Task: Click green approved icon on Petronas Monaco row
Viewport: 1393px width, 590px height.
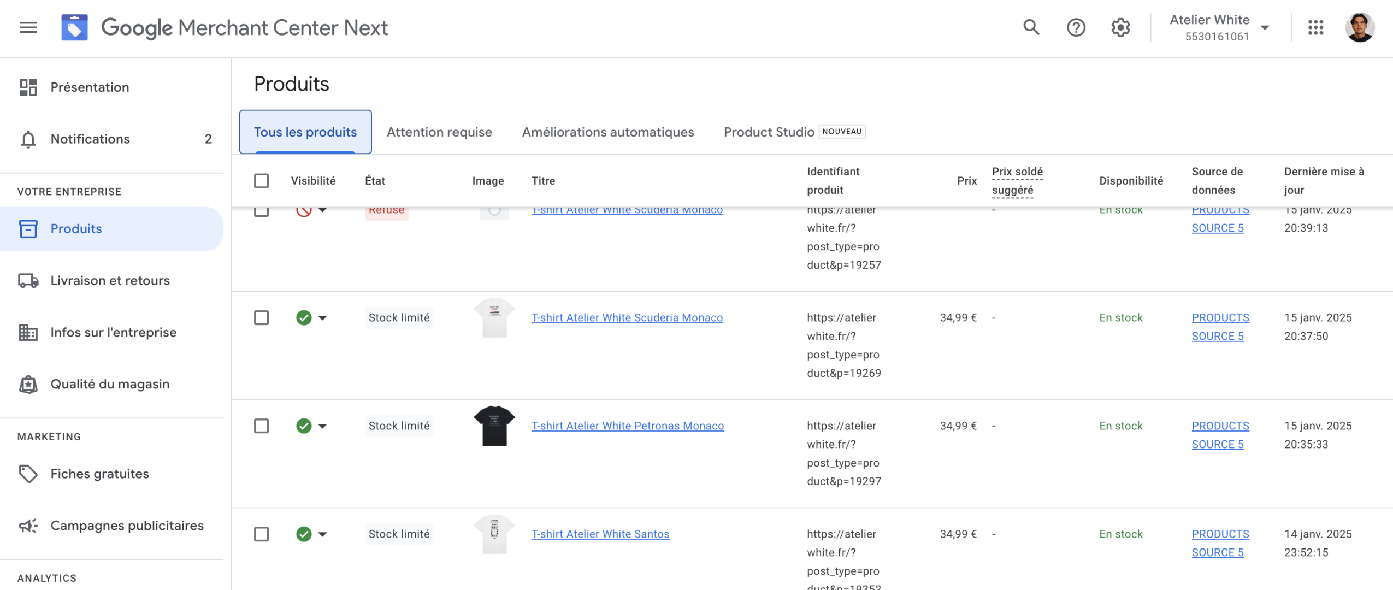Action: click(x=304, y=426)
